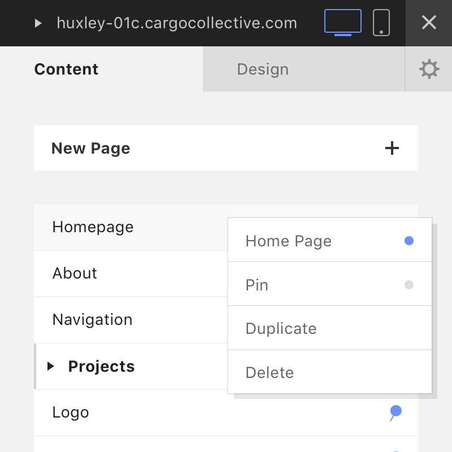Click the huxley-01c.cargocollective.com site link
452x452 pixels.
coord(177,23)
